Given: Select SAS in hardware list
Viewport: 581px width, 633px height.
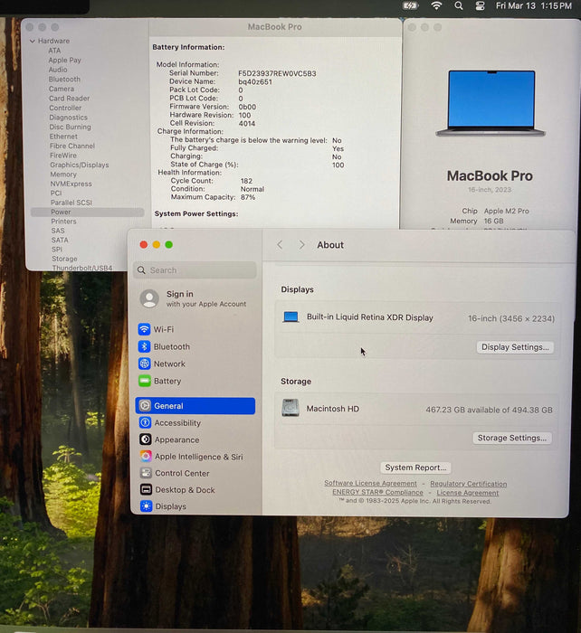Looking at the screenshot, I should tap(58, 231).
